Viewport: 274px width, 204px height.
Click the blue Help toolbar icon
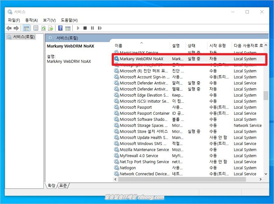point(60,28)
